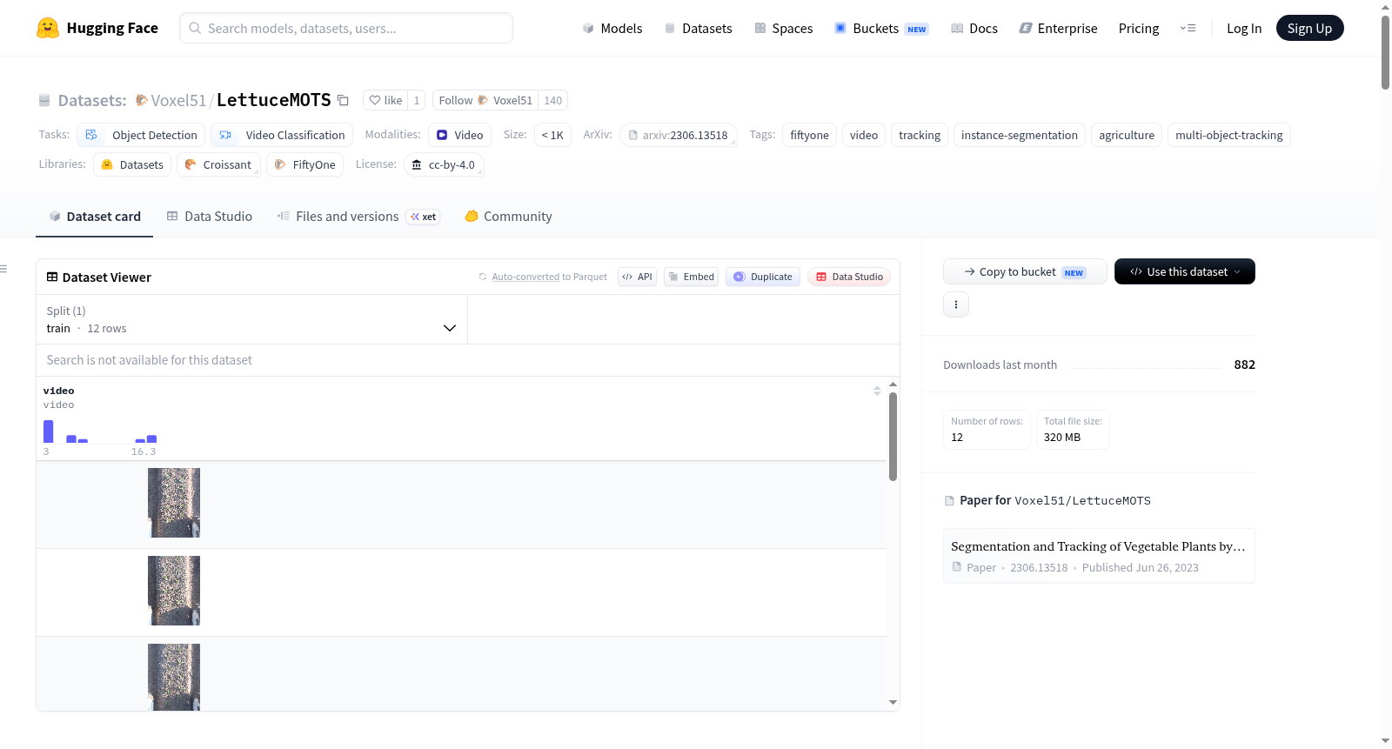Image resolution: width=1392 pixels, height=749 pixels.
Task: Open Buckets in the navigation
Action: tap(881, 28)
